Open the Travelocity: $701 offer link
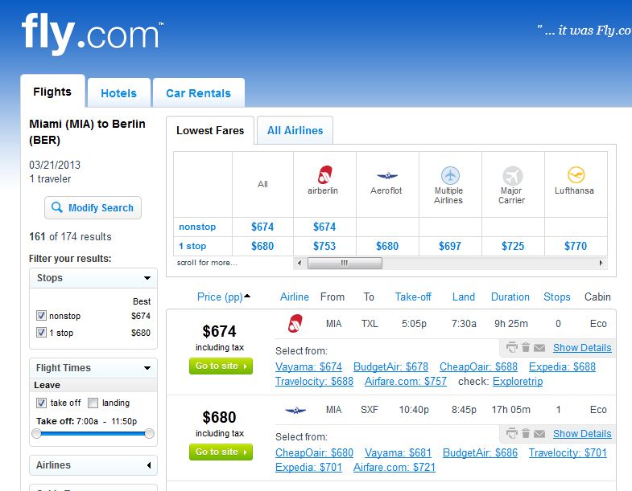632x491 pixels. point(568,452)
